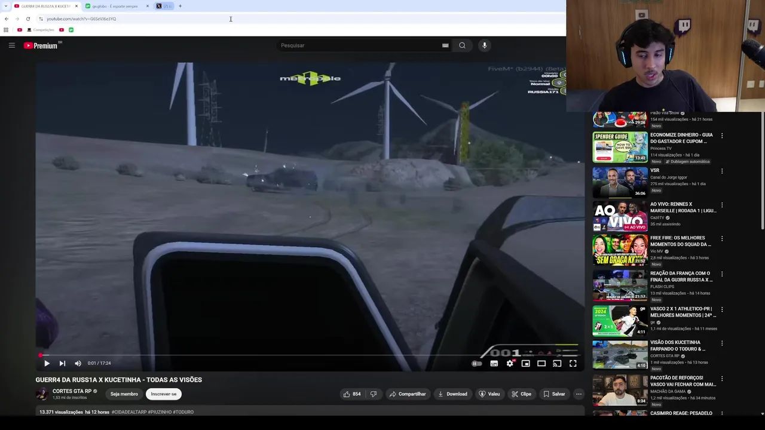The height and width of the screenshot is (430, 765).
Task: Mute the video volume
Action: point(78,363)
